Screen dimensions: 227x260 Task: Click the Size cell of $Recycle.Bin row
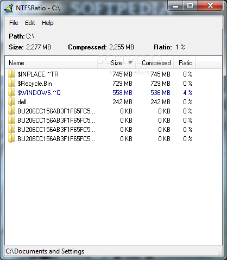[x=122, y=84]
